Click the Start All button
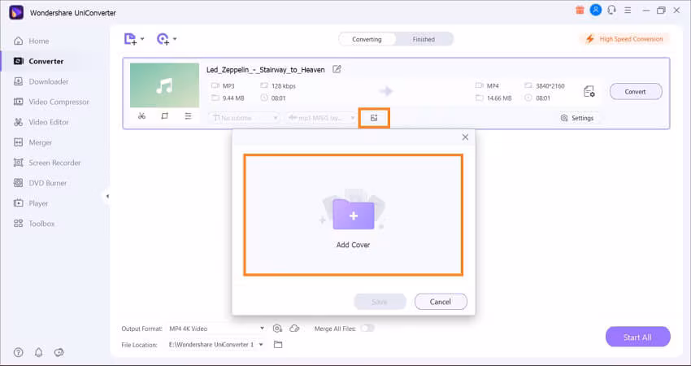This screenshot has height=366, width=691. click(637, 338)
